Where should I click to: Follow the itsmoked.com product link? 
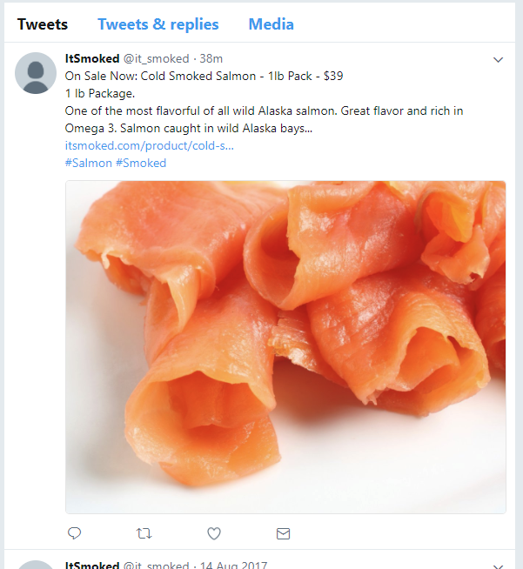click(x=150, y=145)
